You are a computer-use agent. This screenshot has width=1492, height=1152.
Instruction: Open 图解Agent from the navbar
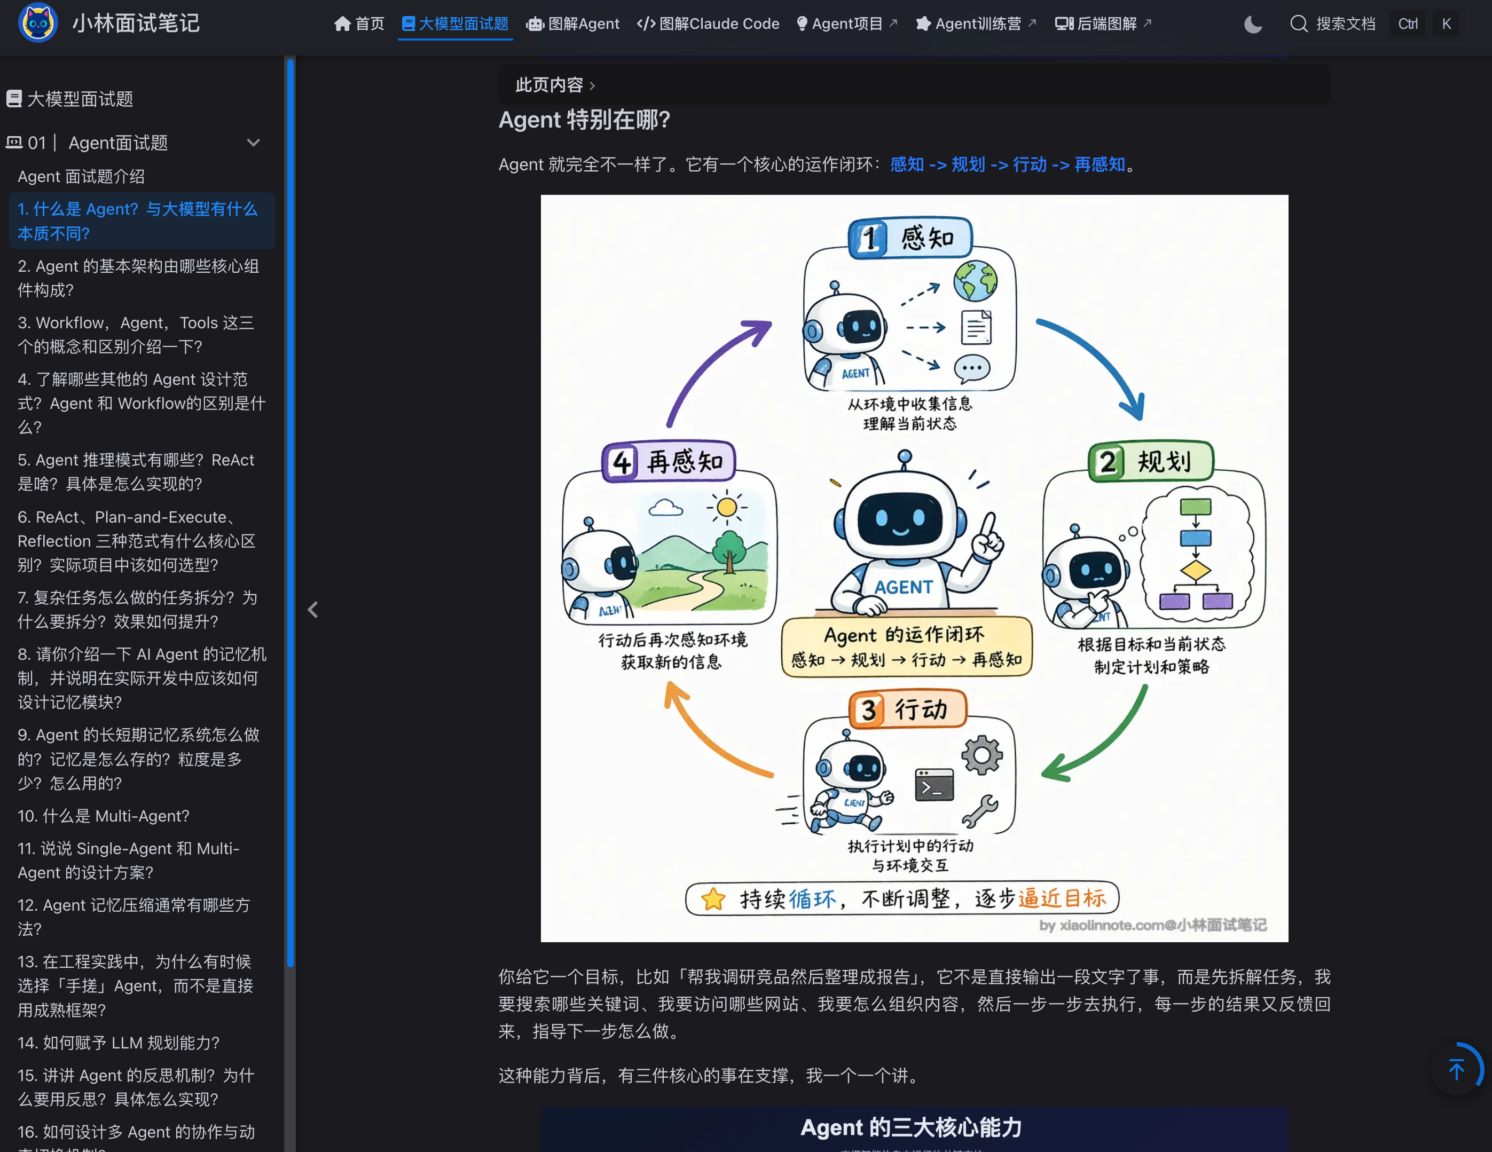(x=572, y=24)
